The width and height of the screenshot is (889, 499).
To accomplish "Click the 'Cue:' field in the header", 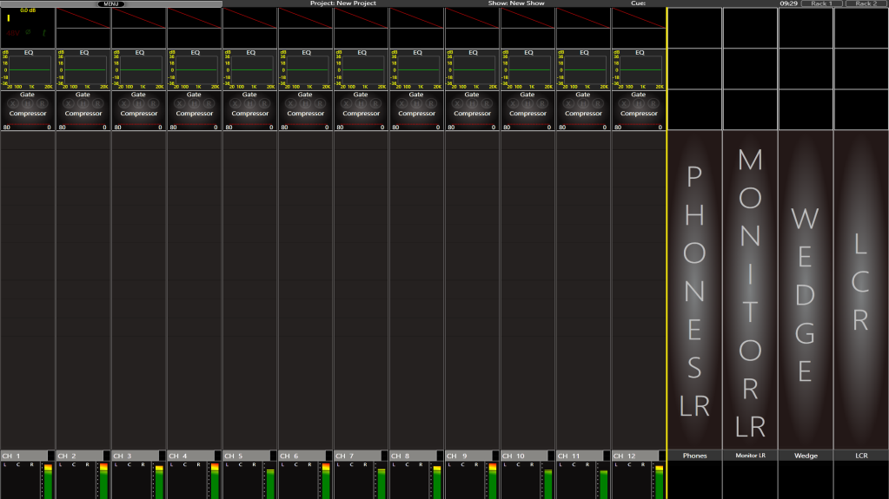I will point(639,3).
